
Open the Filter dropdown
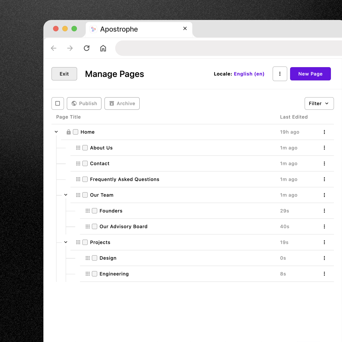point(319,103)
